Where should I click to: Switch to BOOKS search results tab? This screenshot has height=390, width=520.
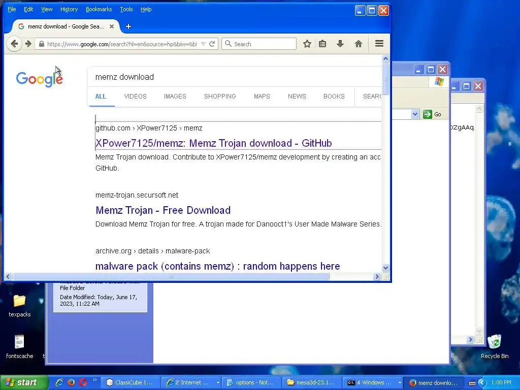tap(334, 96)
